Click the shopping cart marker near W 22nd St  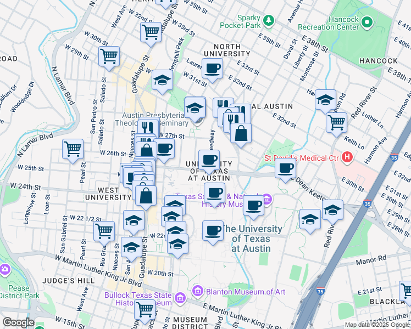point(103,231)
